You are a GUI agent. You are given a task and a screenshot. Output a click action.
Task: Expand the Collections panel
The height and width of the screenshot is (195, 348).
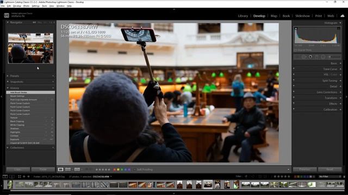(8, 147)
